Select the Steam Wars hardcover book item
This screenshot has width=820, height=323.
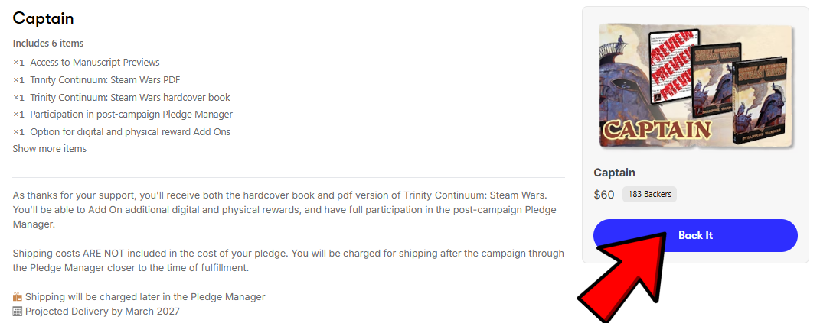coord(130,98)
